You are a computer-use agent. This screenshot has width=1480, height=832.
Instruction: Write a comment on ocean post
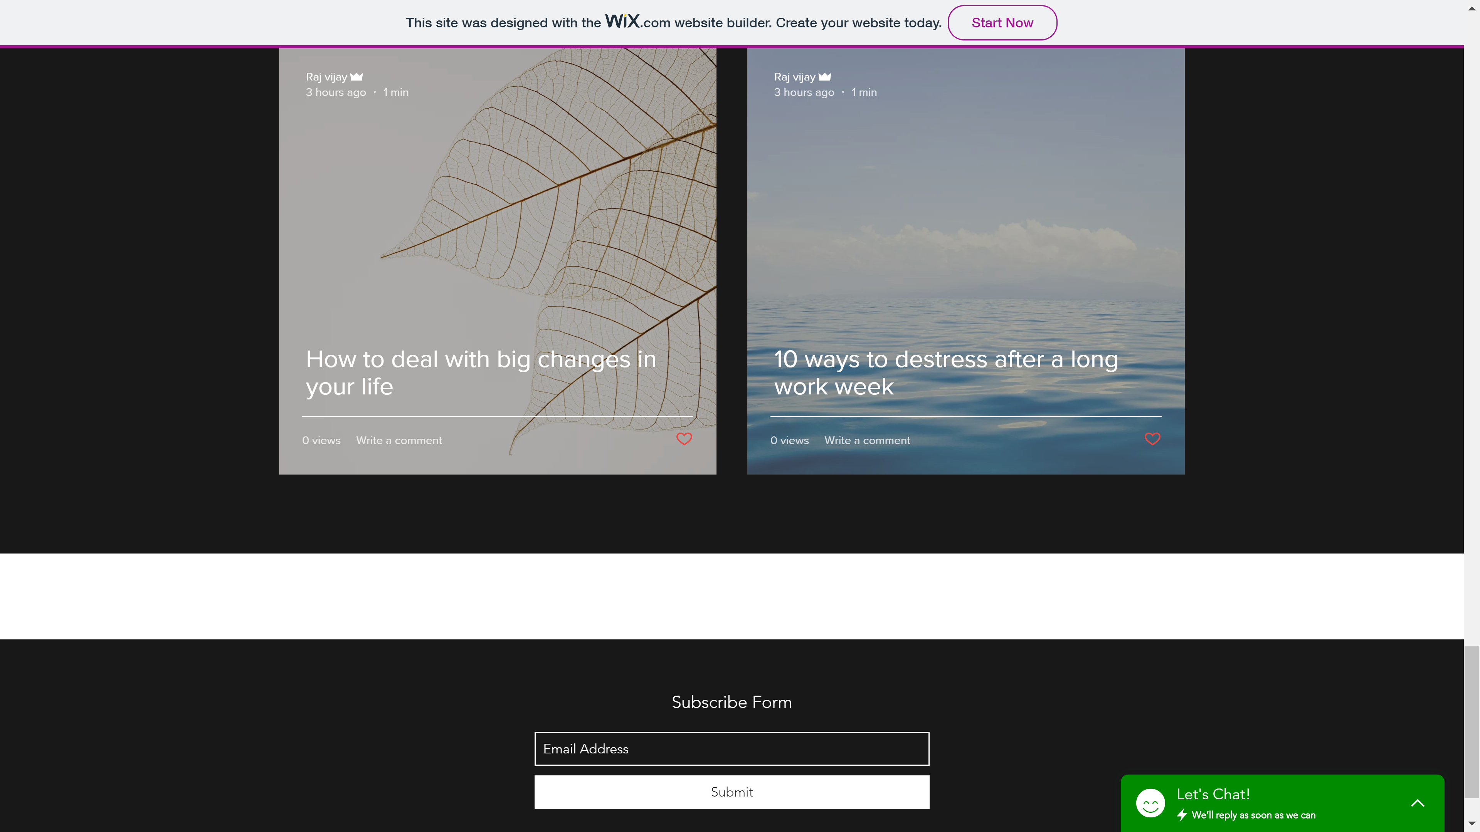coord(867,440)
